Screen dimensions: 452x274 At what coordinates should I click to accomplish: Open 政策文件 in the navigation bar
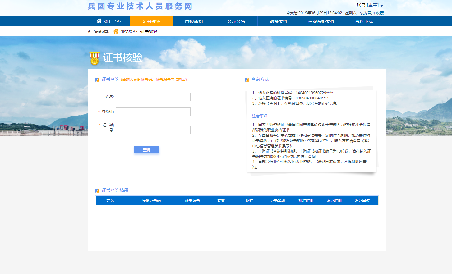279,21
